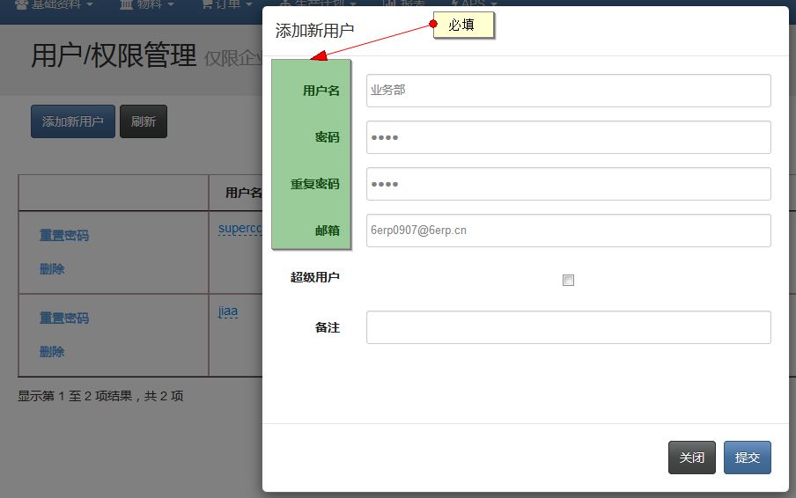Viewport: 796px width, 498px height.
Task: Click 重置密码 in the first user row
Action: point(64,236)
